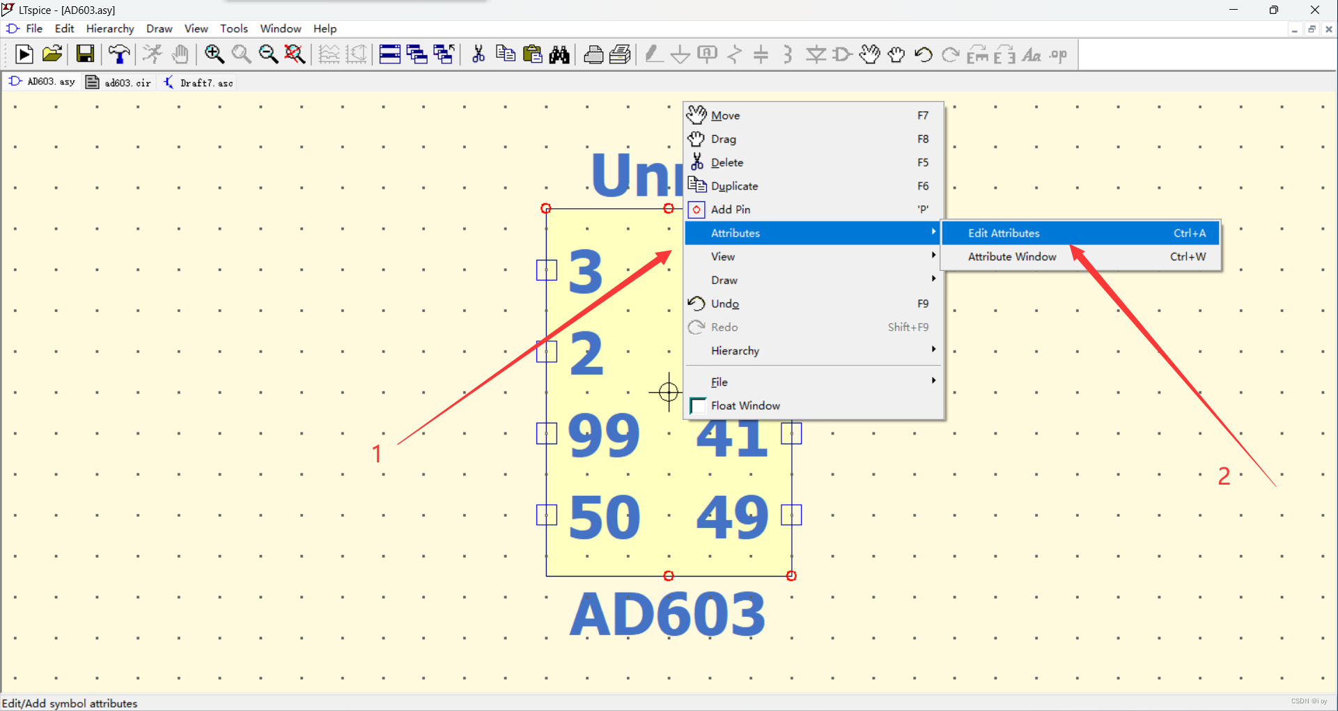Click the Paste clipboard icon
The height and width of the screenshot is (711, 1338).
(x=533, y=54)
